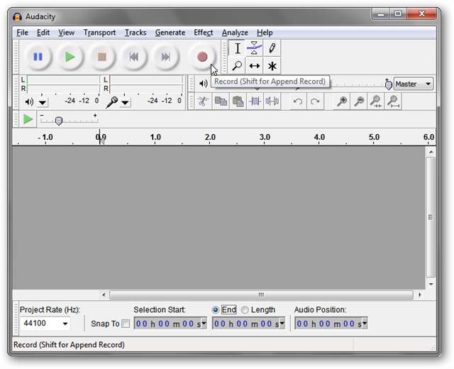Select the Zoom magnifier tool
Screen dimensions: 454x369
[x=238, y=66]
